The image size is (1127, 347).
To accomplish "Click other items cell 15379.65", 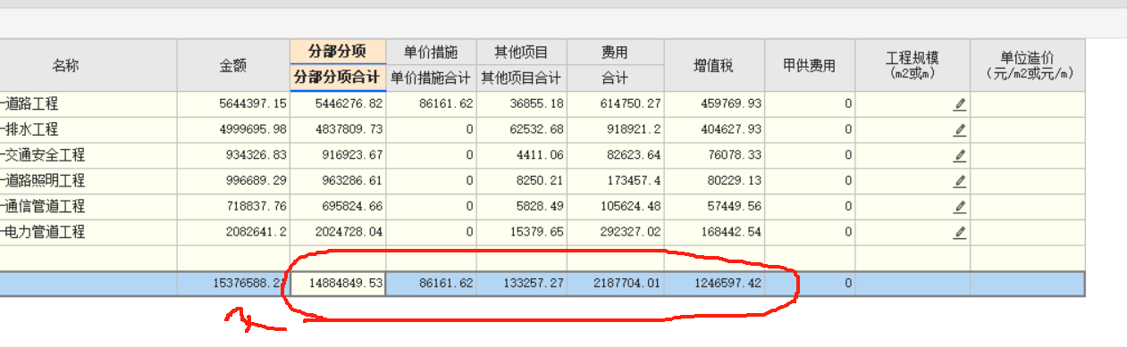I will click(522, 233).
